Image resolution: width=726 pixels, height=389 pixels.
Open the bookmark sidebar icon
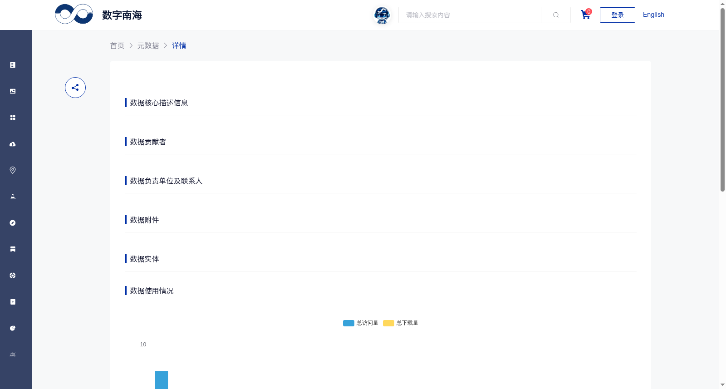[13, 249]
